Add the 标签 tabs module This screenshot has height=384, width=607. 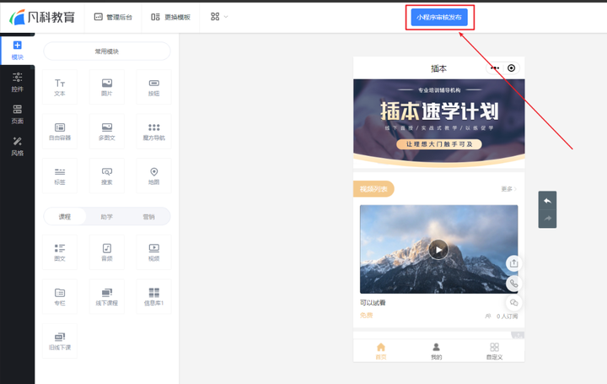pyautogui.click(x=60, y=176)
